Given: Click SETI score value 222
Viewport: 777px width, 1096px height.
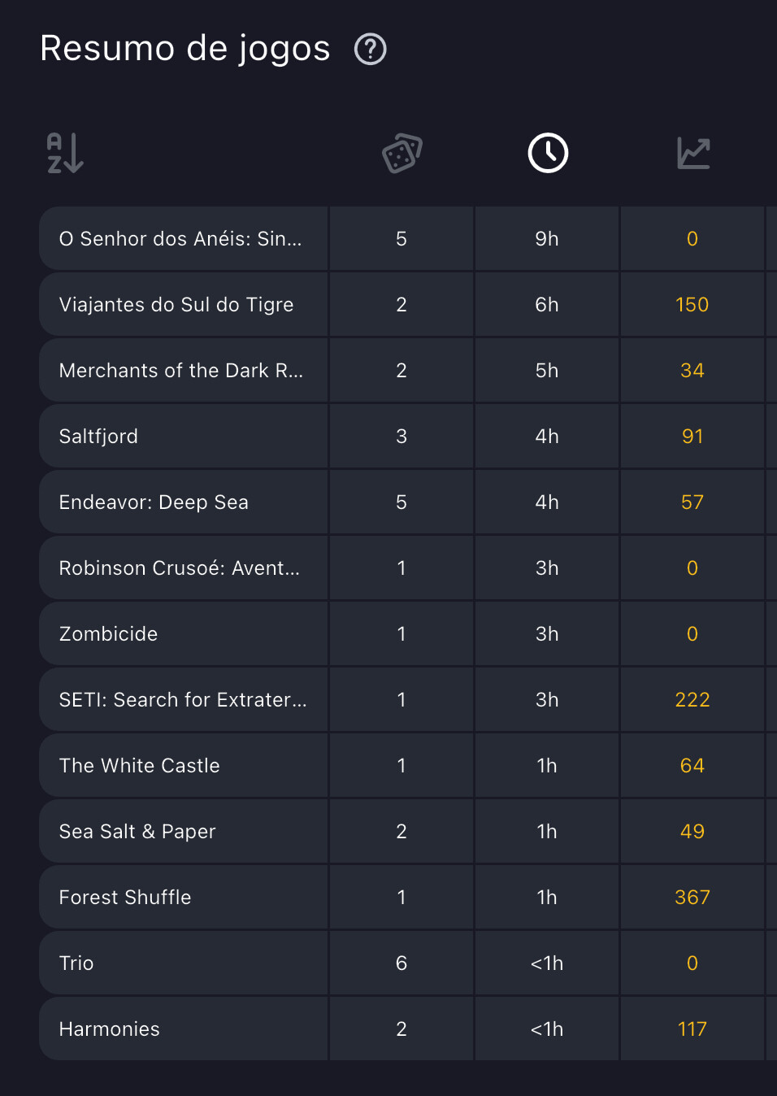Looking at the screenshot, I should [692, 700].
